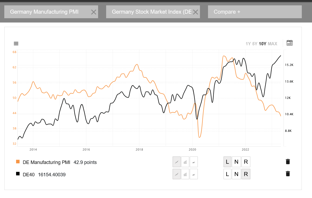Viewport: 312px width, 198px height.
Task: Toggle right axis for DE Manufacturing PMI
Action: pyautogui.click(x=246, y=162)
